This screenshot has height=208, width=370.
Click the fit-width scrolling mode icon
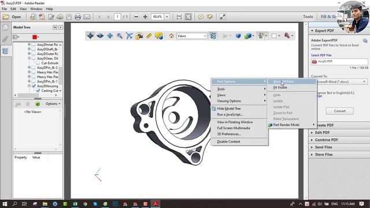[x=179, y=17]
